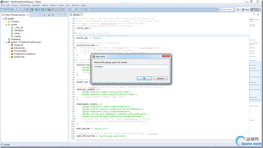This screenshot has width=263, height=148.
Task: Open the New wizard dropdown arrow
Action: (x=6, y=10)
